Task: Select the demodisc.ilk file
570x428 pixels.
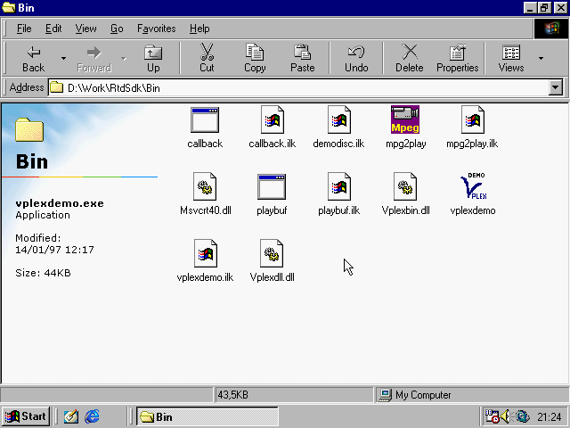Action: pos(338,119)
